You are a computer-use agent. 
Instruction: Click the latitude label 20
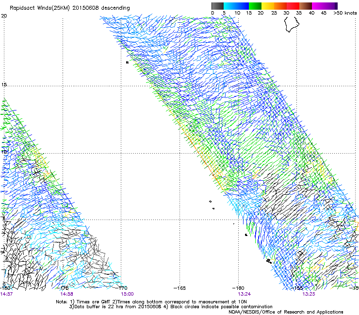pyautogui.click(x=4, y=16)
